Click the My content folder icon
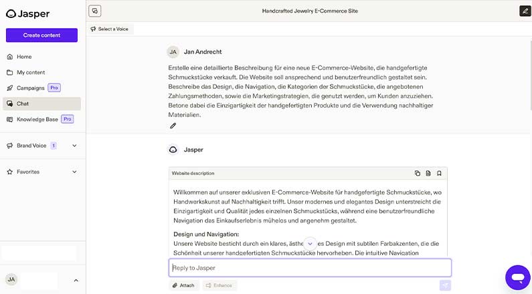 point(10,72)
